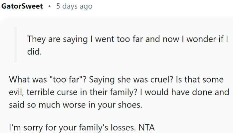Open GatorSweet's user profile
Screen dimensions: 233x133
22,7
